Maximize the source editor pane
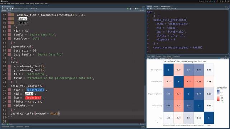The height and width of the screenshot is (129, 230). point(144,6)
